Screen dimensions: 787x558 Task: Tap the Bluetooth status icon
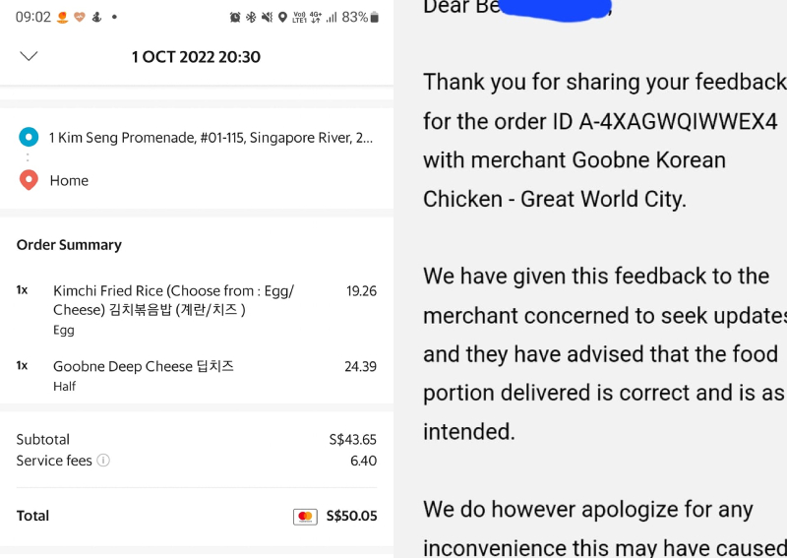click(251, 18)
